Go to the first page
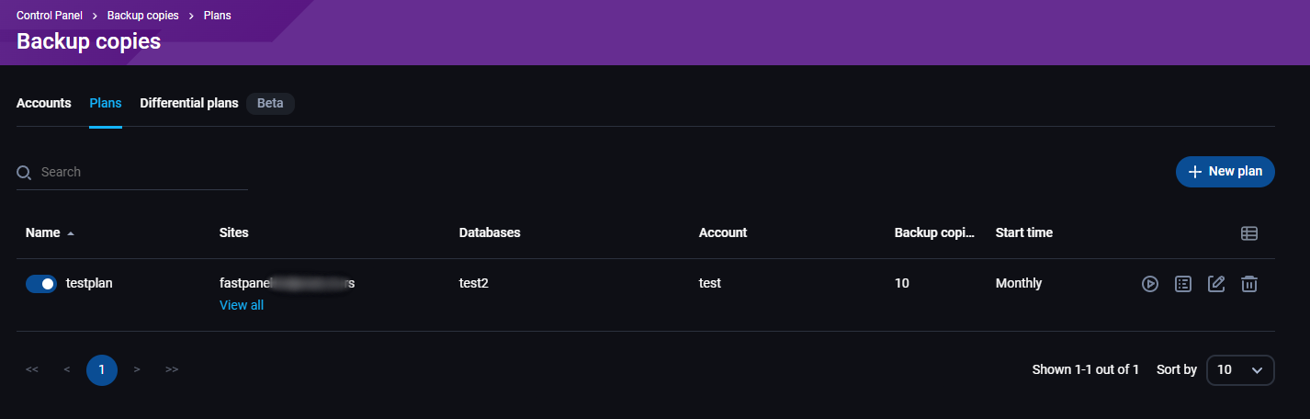Image resolution: width=1310 pixels, height=419 pixels. [x=32, y=369]
